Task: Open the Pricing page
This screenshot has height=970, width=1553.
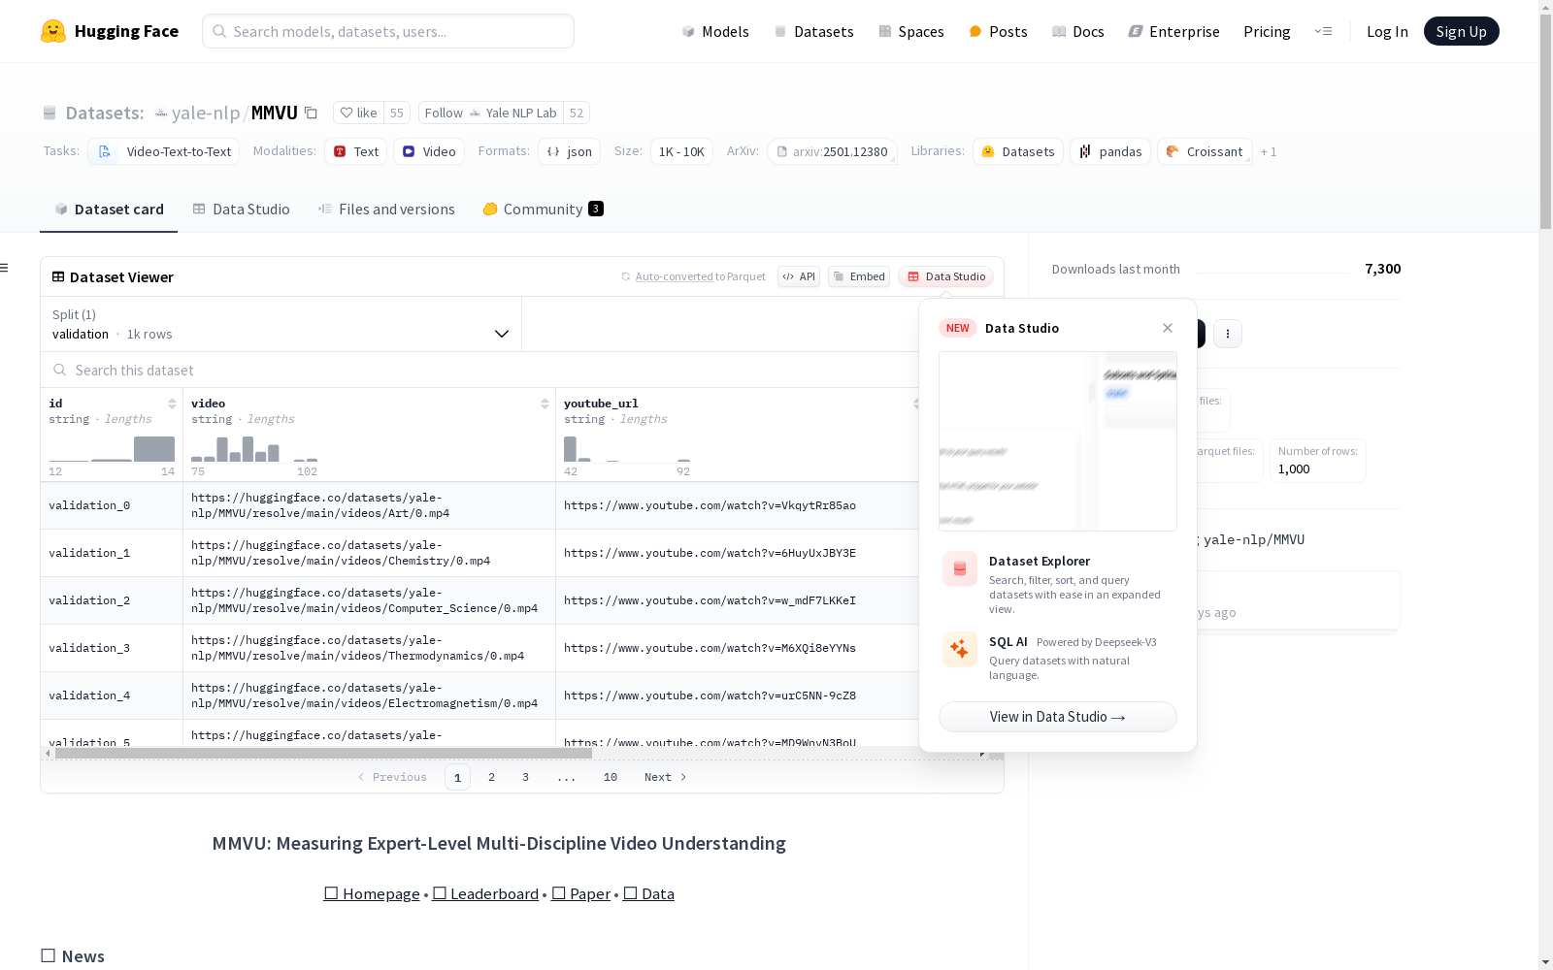Action: click(1267, 31)
